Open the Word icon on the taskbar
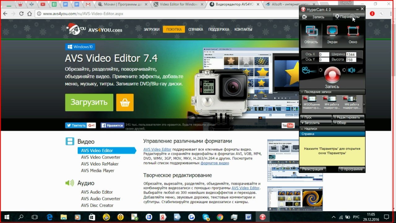The width and height of the screenshot is (396, 223). coord(248,217)
